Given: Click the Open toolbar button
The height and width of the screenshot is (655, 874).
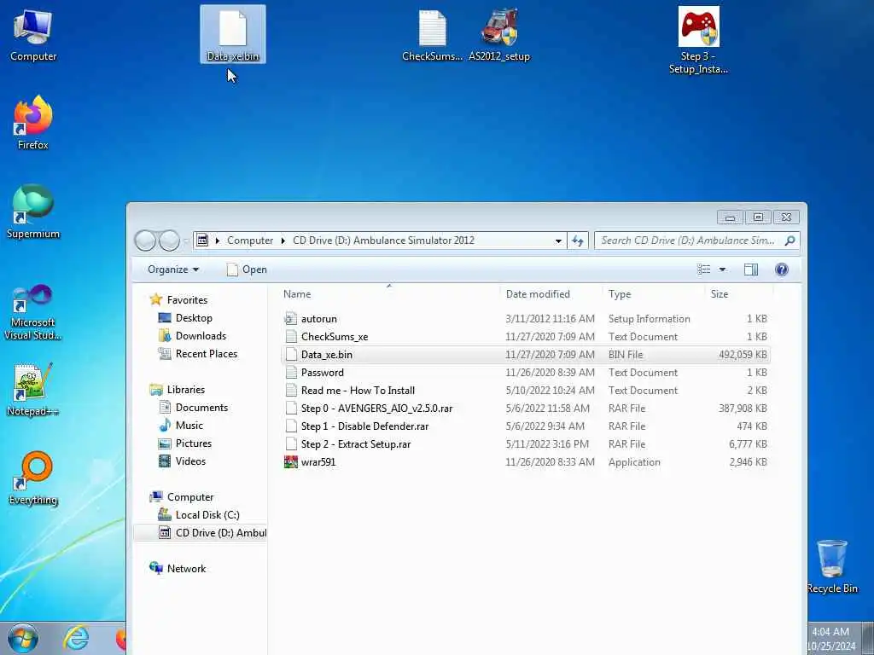Looking at the screenshot, I should (247, 270).
